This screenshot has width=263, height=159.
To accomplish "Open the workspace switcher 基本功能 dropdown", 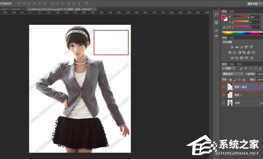I will (x=254, y=3).
